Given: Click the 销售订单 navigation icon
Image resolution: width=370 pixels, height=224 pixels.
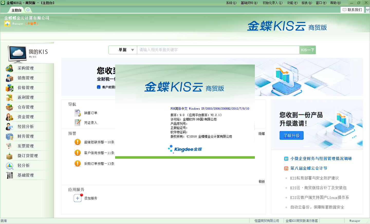Looking at the screenshot, I should pyautogui.click(x=78, y=113).
